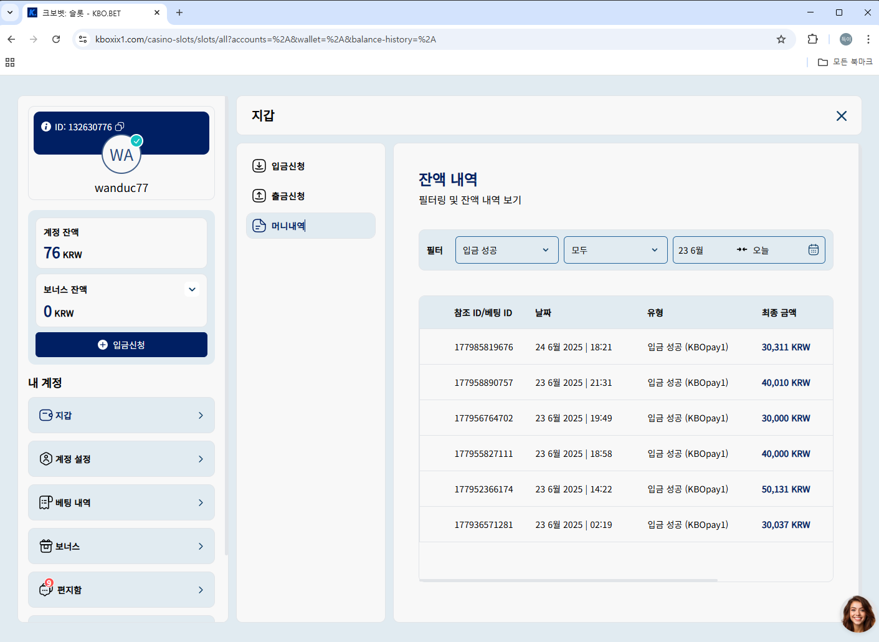Expand the 보너스 잔액 chevron

(x=192, y=289)
